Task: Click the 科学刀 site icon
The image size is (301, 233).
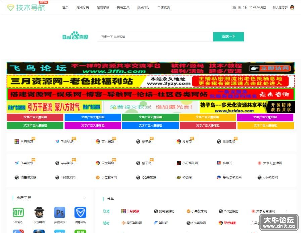Action: coord(219,163)
